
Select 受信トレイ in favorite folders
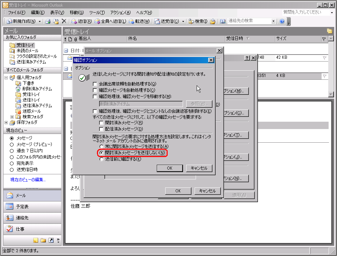click(22, 45)
